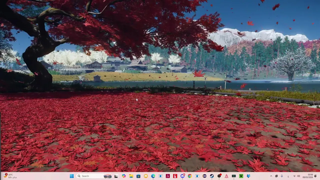
Task: Open File Explorer folder icon
Action: coord(131,176)
